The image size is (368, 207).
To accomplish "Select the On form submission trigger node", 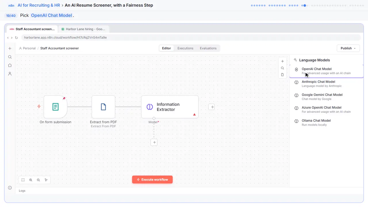I will click(55, 107).
